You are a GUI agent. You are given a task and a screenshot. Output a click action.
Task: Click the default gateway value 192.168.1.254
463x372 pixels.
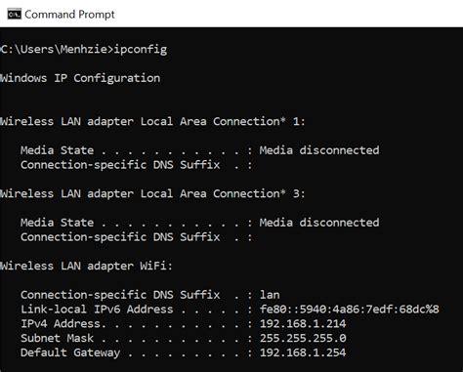tap(303, 352)
